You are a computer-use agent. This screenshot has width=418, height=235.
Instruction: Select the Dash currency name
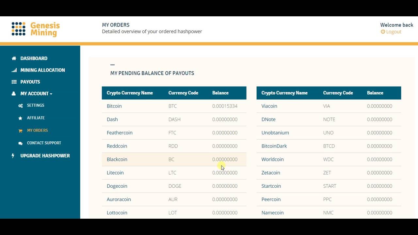112,119
